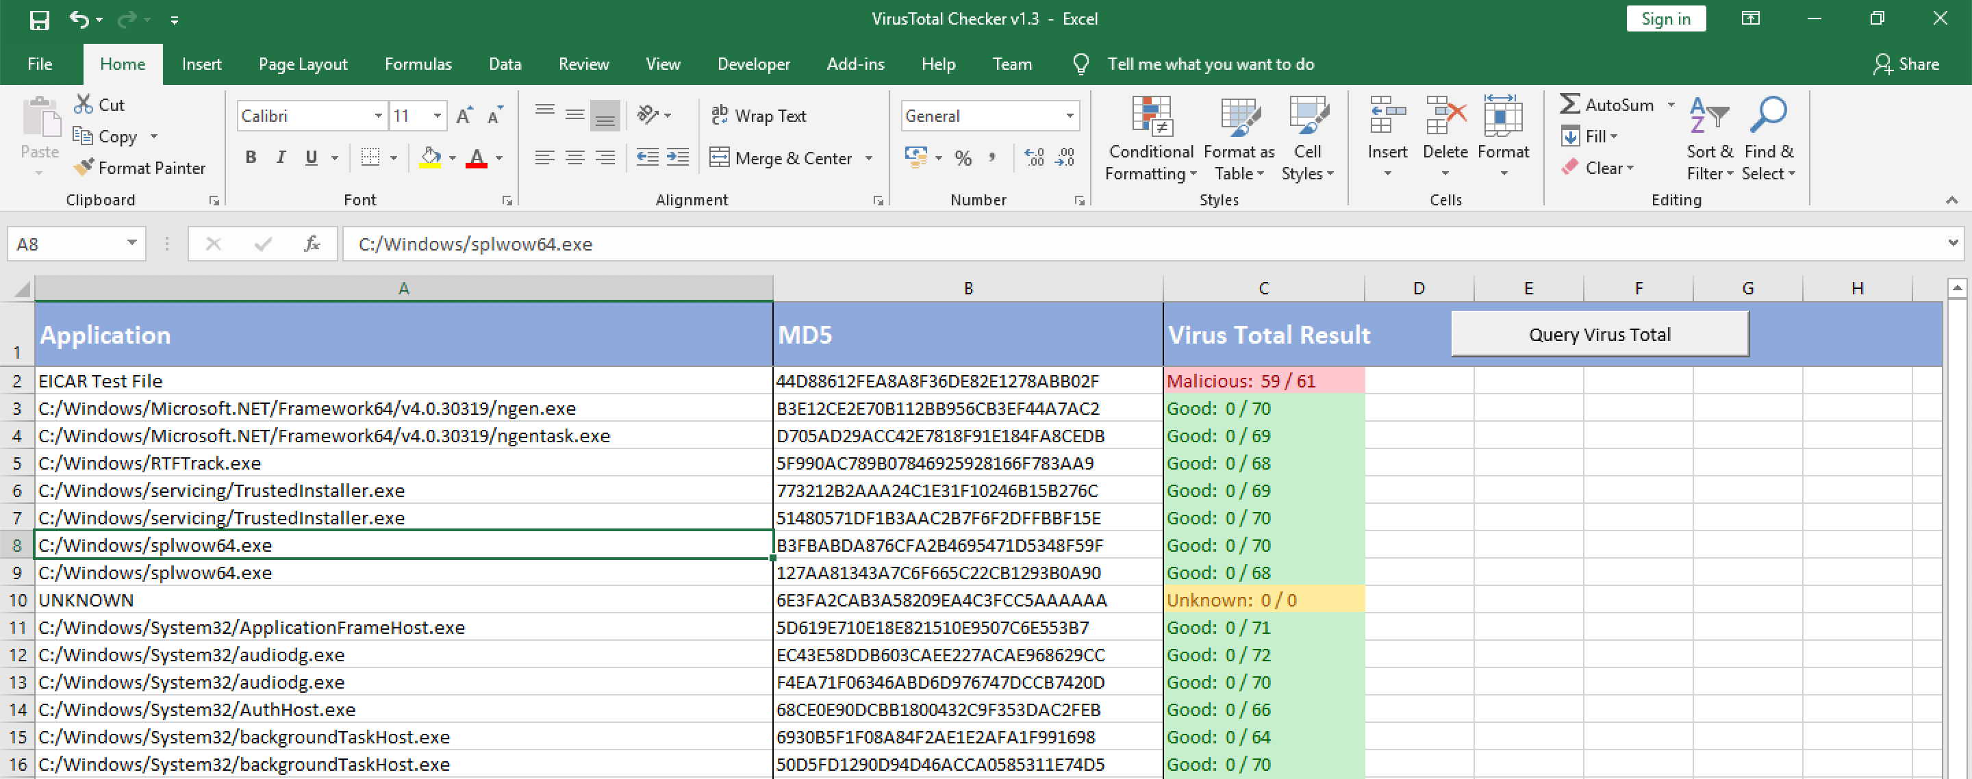Select column B header

[x=968, y=288]
